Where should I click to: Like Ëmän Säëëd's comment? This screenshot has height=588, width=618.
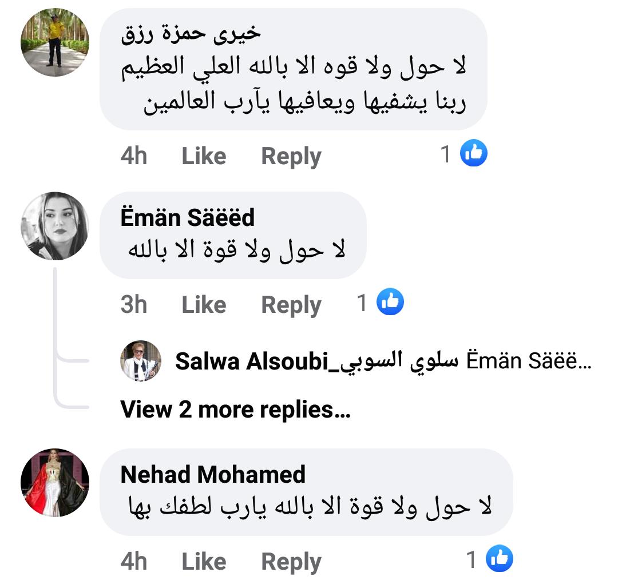tap(204, 305)
